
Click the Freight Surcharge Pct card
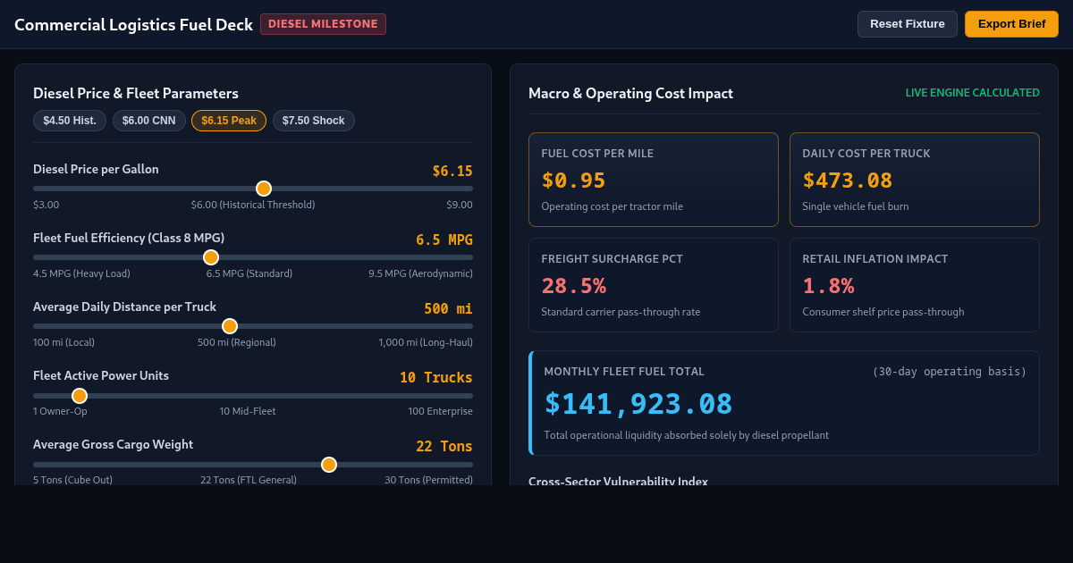pyautogui.click(x=654, y=285)
